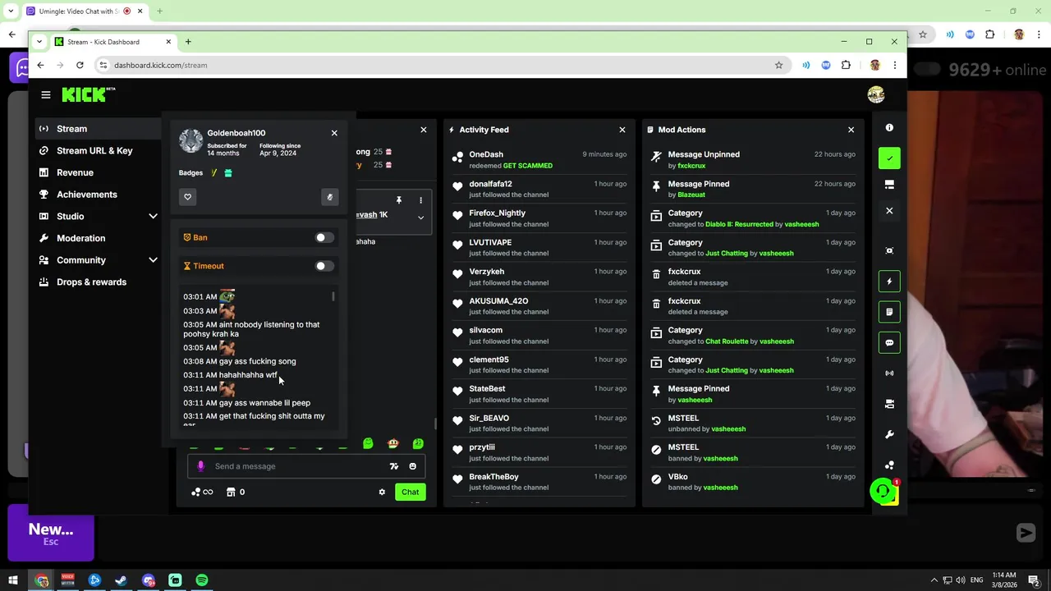Open Spotify from the Windows taskbar
The width and height of the screenshot is (1051, 591).
(202, 580)
